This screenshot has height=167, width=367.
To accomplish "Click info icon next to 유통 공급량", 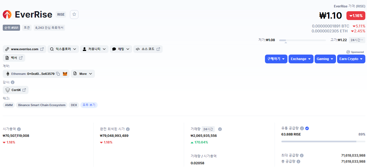I will [302, 128].
